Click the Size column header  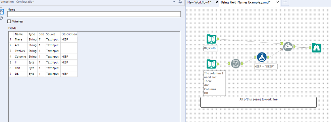click(x=41, y=34)
